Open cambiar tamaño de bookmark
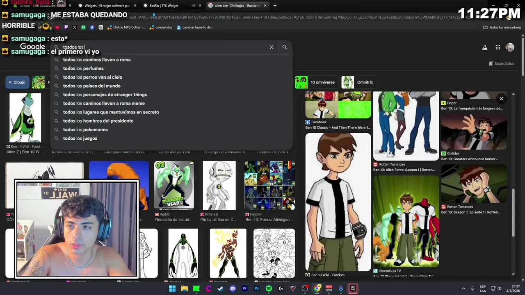Screen dimensions: 525x295 point(195,27)
